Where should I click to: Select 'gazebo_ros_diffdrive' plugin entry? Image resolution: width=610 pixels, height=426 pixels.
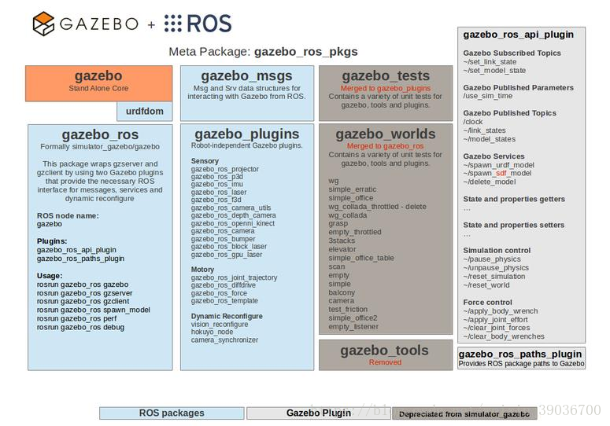click(224, 285)
